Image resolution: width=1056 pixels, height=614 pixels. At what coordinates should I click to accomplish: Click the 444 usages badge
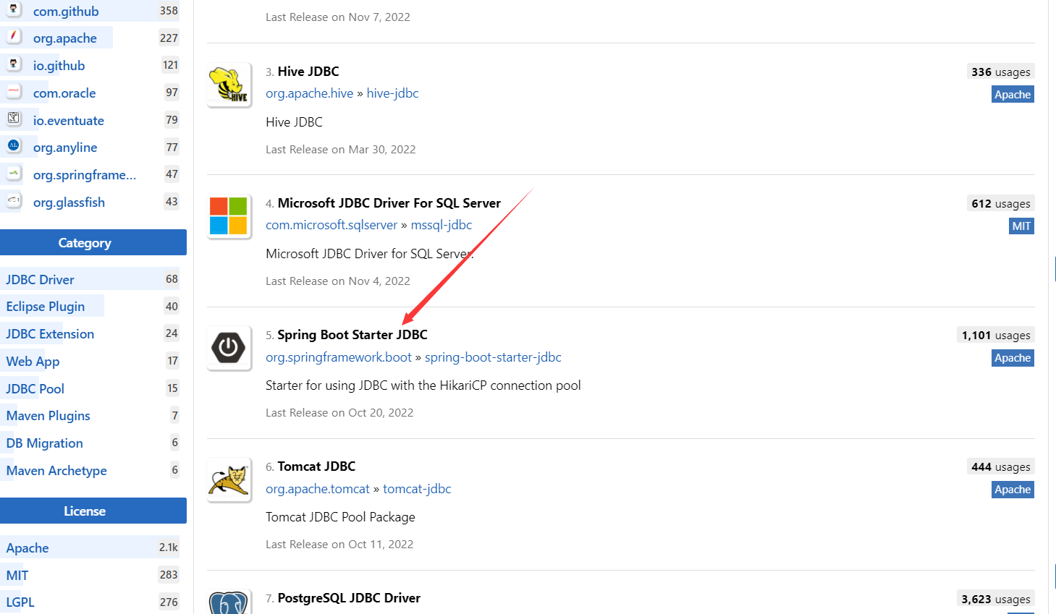[1001, 466]
